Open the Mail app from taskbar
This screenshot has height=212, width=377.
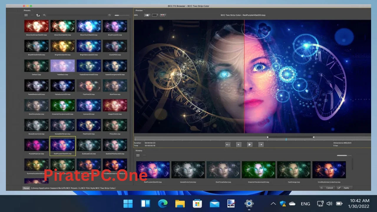[x=214, y=203]
